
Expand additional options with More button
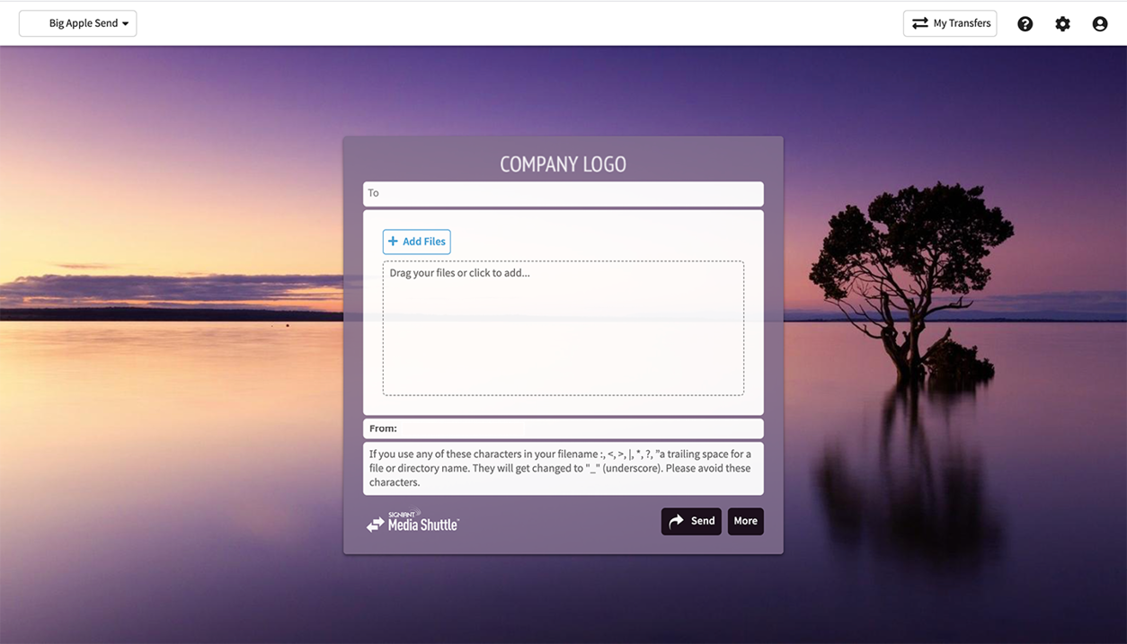coord(745,521)
